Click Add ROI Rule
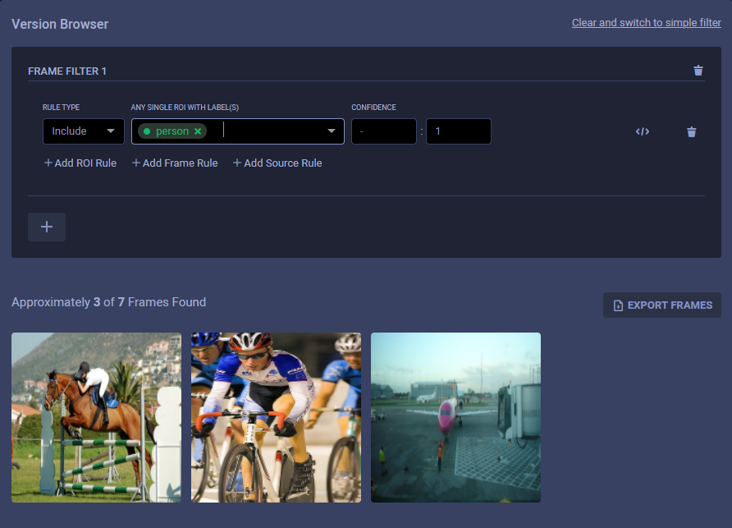732x528 pixels. click(80, 163)
